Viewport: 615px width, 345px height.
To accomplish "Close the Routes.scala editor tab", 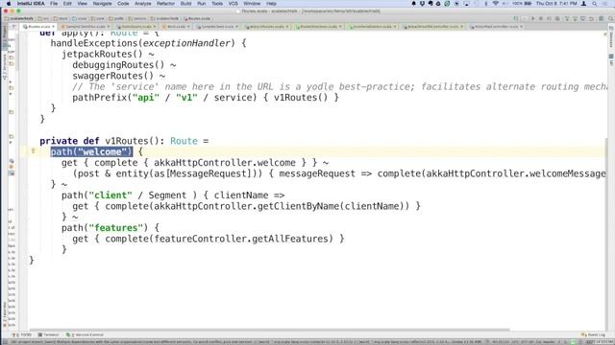I will pos(54,27).
